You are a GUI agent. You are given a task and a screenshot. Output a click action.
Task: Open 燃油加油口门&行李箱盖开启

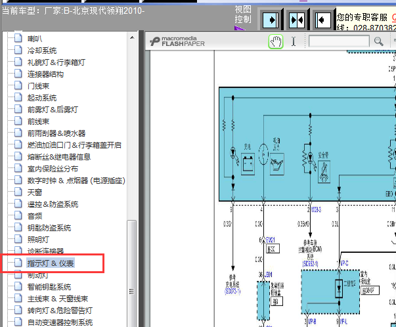[74, 145]
